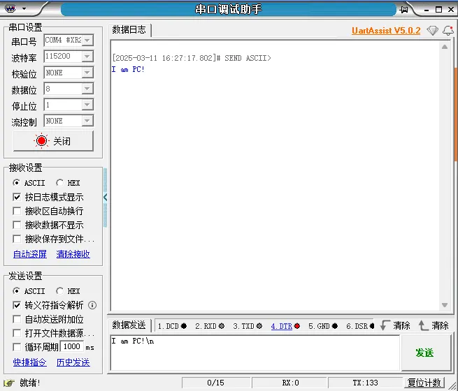The width and height of the screenshot is (458, 391).
Task: Click the serial port app icon in title bar
Action: pyautogui.click(x=10, y=9)
